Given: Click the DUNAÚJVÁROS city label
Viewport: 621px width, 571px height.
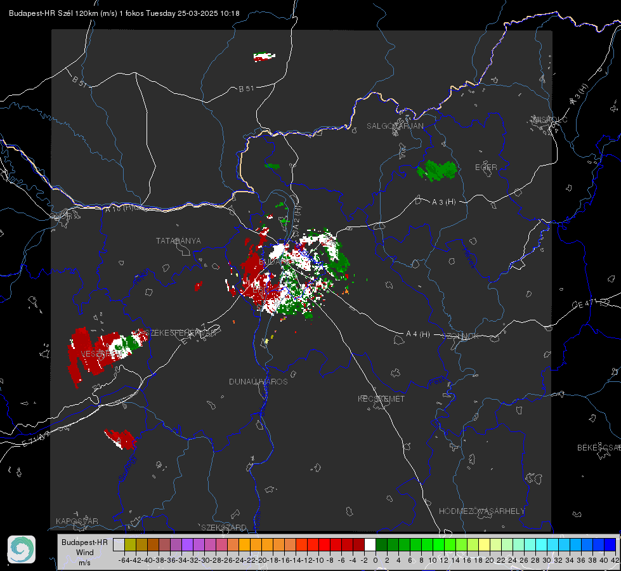Looking at the screenshot, I should pos(258,381).
